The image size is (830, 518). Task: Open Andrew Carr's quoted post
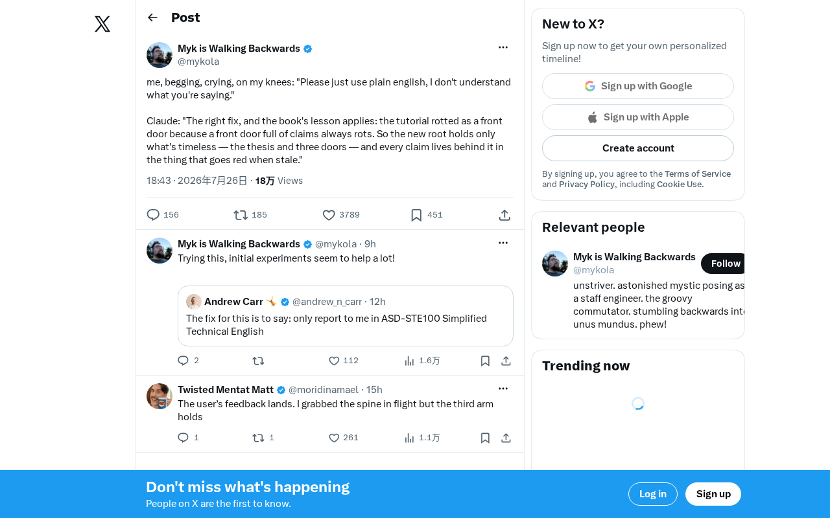346,316
